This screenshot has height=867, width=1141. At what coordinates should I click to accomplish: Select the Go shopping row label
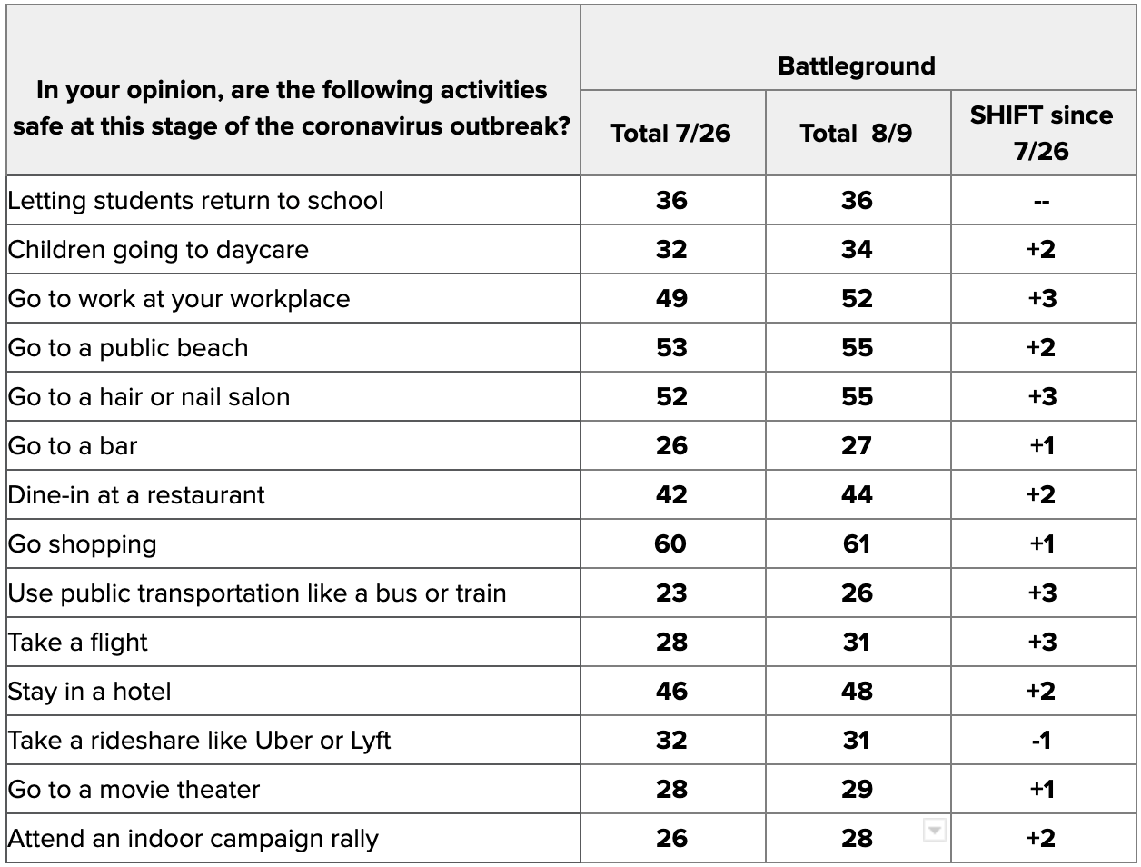point(293,543)
